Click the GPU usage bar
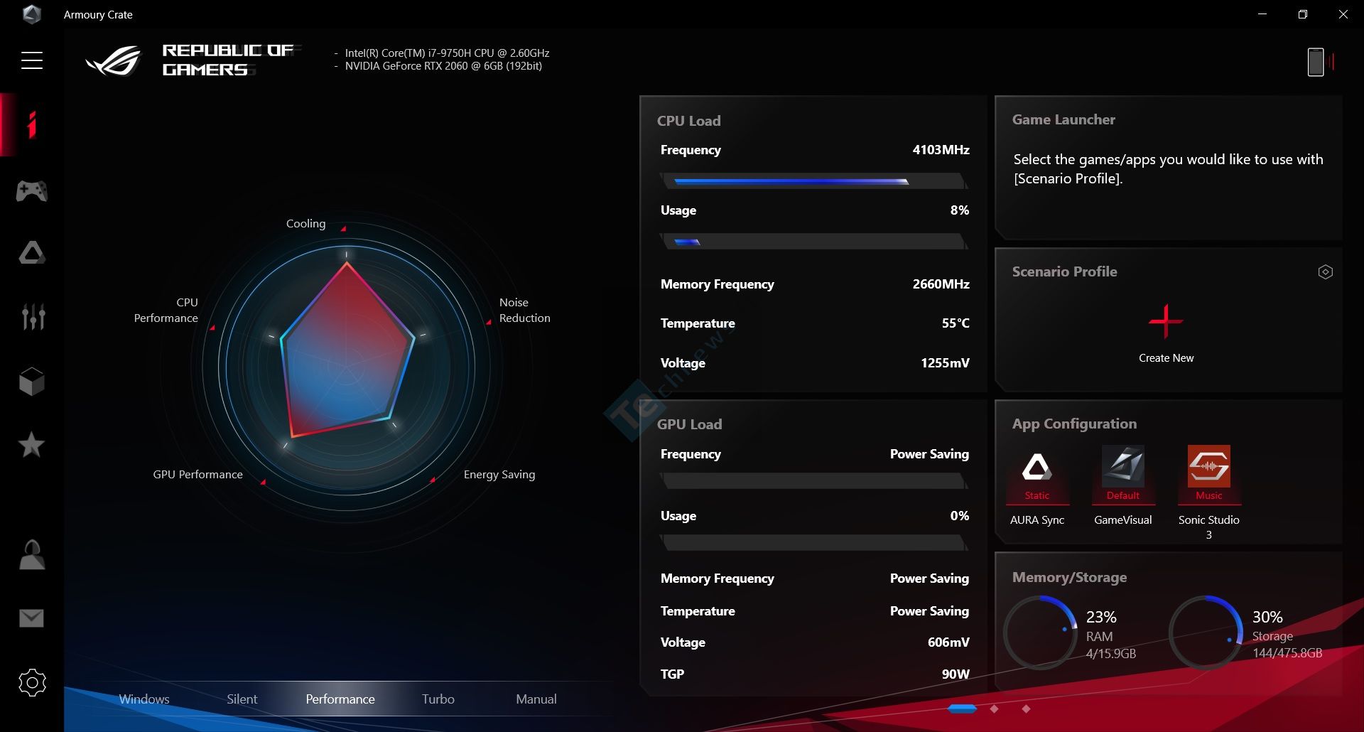This screenshot has width=1364, height=732. tap(814, 543)
